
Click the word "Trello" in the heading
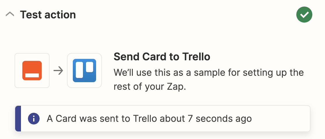coord(196,57)
